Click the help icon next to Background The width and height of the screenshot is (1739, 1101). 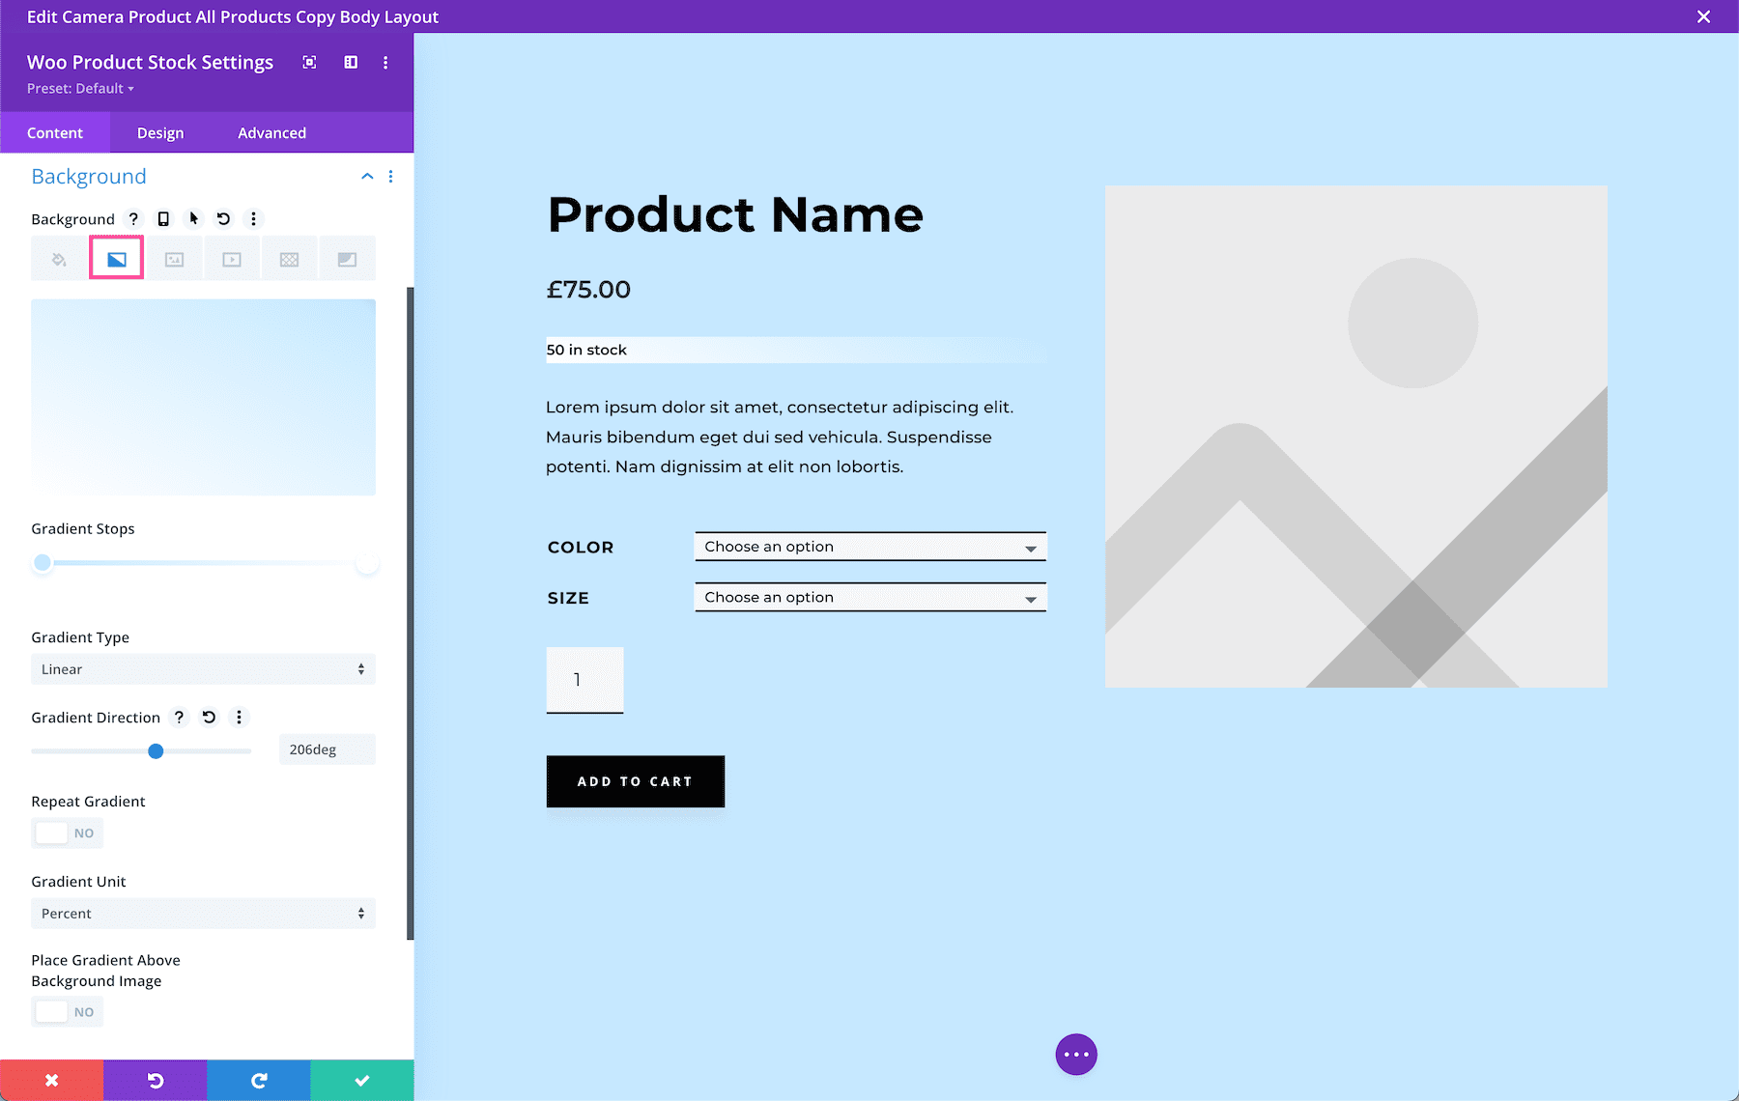click(x=133, y=218)
